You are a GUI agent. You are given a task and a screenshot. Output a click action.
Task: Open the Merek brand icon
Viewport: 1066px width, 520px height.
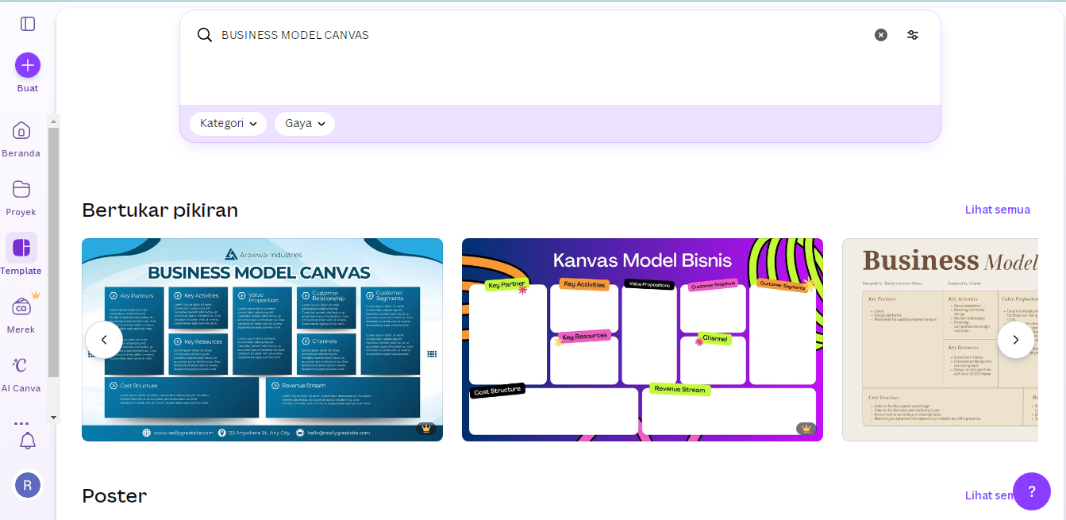21,307
